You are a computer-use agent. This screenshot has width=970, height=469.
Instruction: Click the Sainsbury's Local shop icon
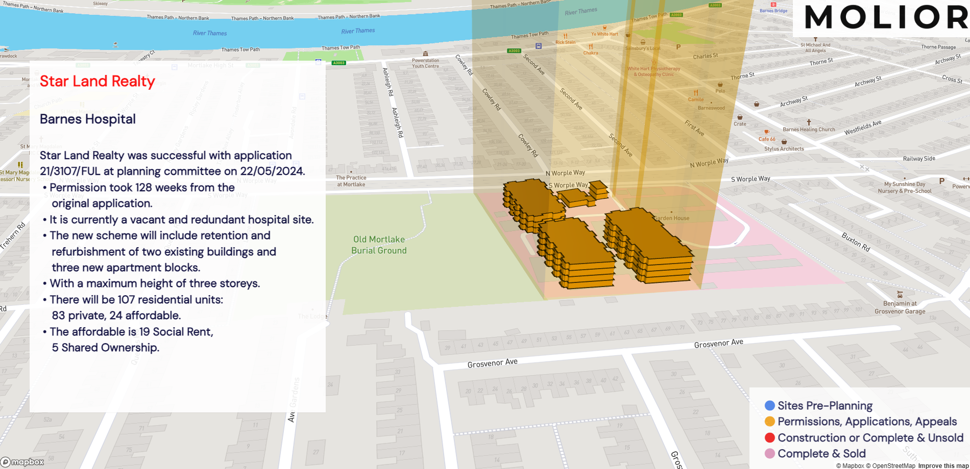coord(643,42)
